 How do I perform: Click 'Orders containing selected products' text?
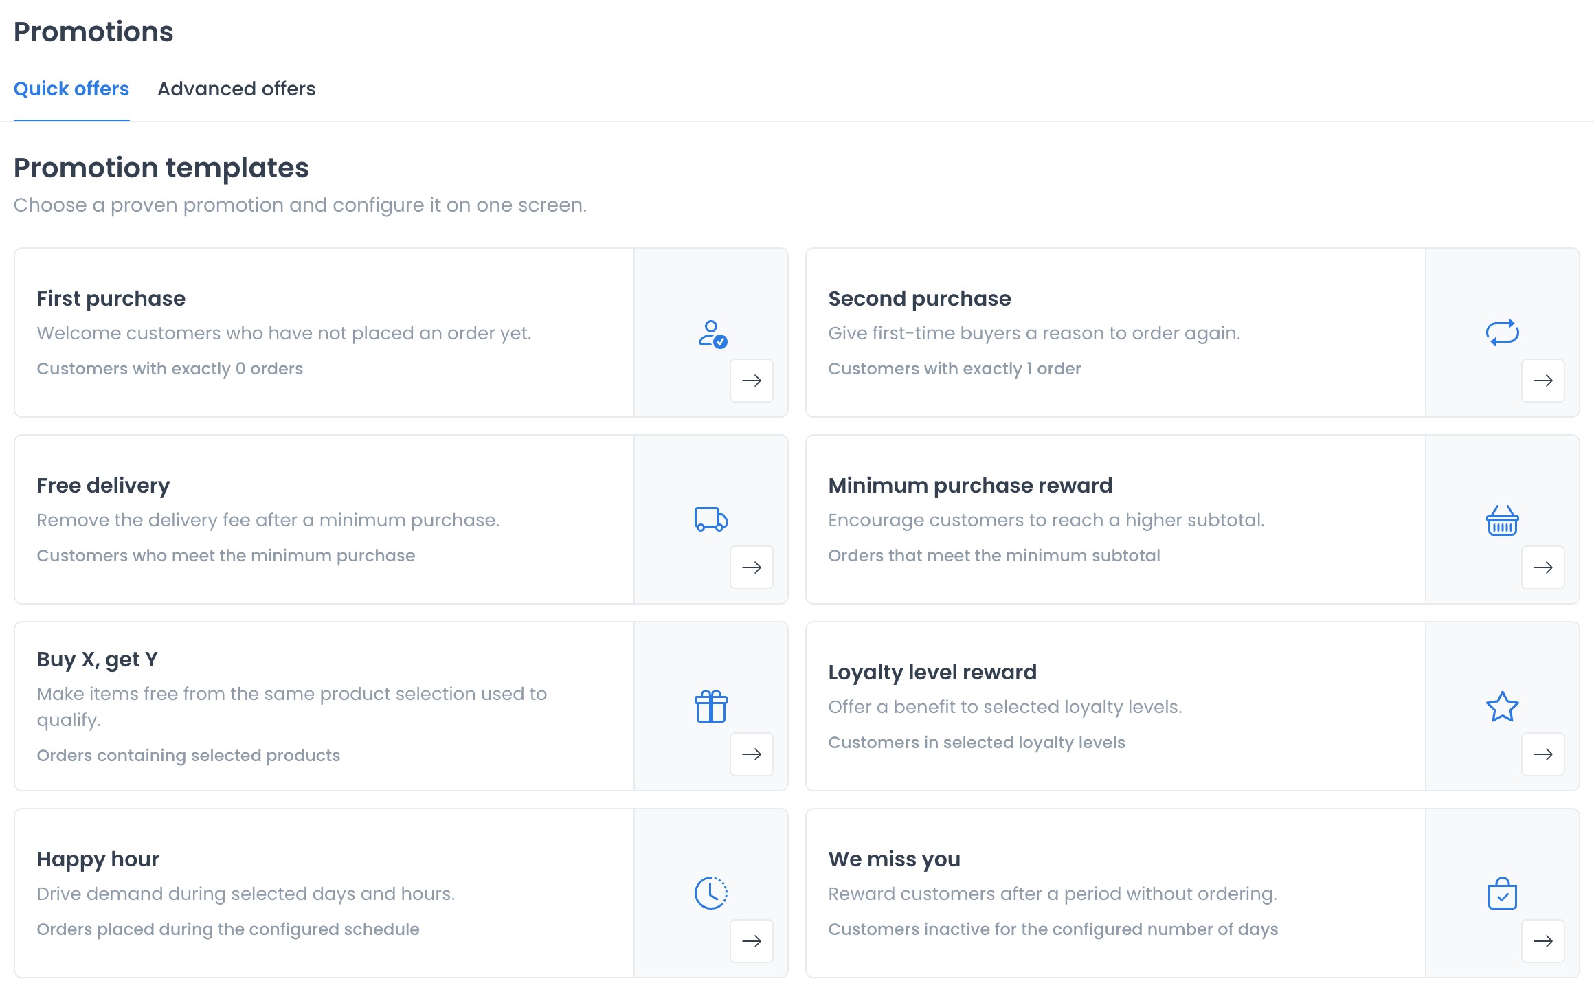(x=188, y=756)
